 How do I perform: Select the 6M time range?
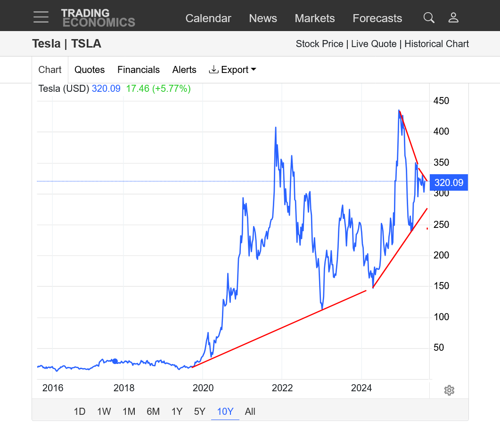click(153, 411)
